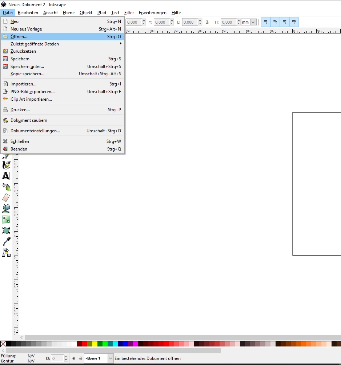
Task: Click the H height input field
Action: pyautogui.click(x=229, y=22)
